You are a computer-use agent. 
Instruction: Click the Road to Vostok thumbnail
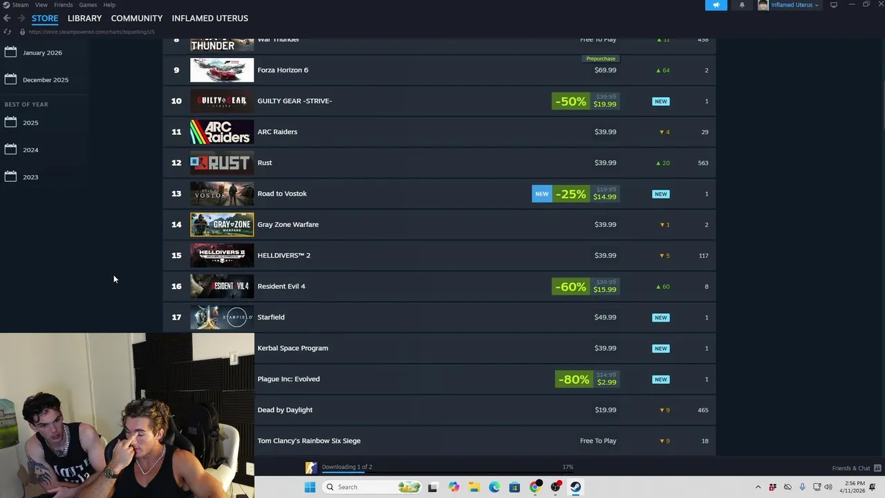222,194
